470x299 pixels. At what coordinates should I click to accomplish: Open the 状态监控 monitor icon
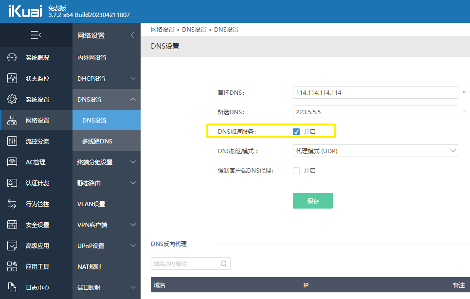point(12,78)
